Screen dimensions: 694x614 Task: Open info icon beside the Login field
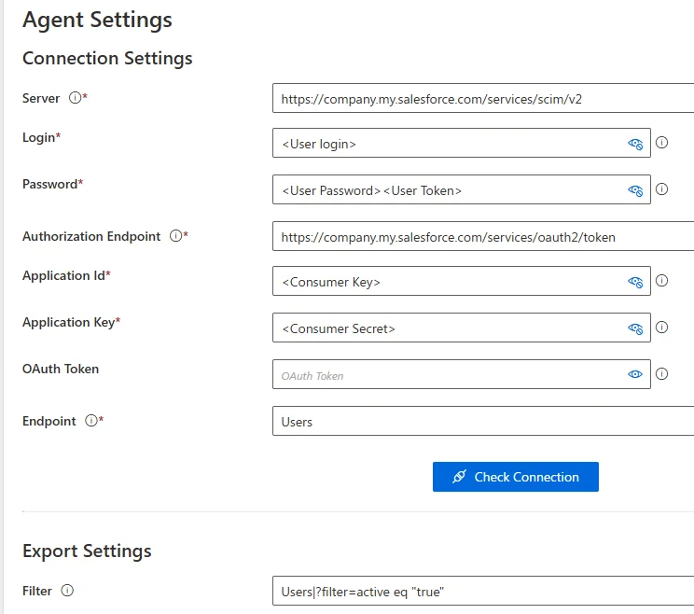pos(661,143)
